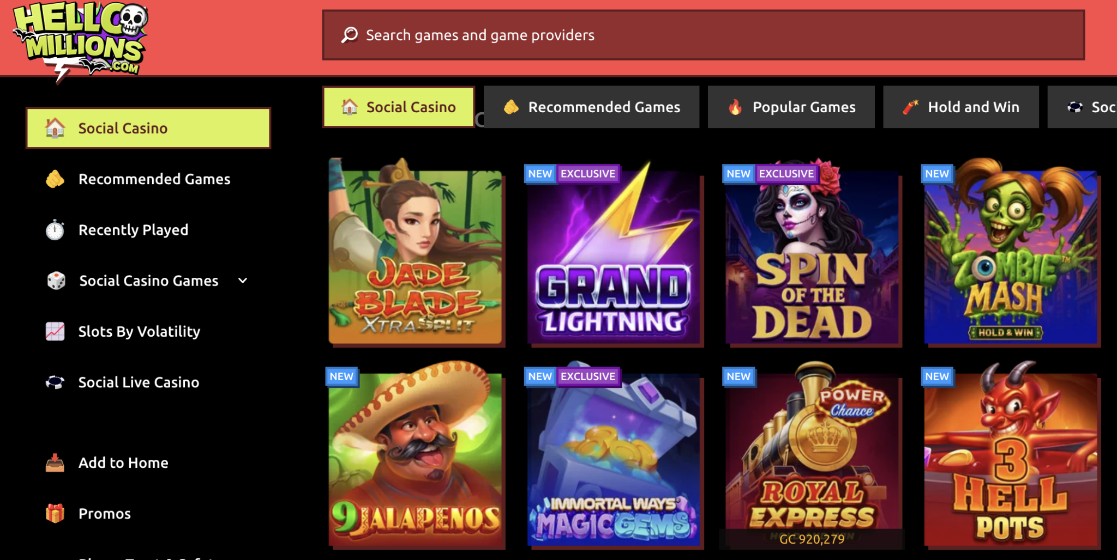
Task: Click the highlighted Social Casino sidebar button
Action: click(x=148, y=128)
